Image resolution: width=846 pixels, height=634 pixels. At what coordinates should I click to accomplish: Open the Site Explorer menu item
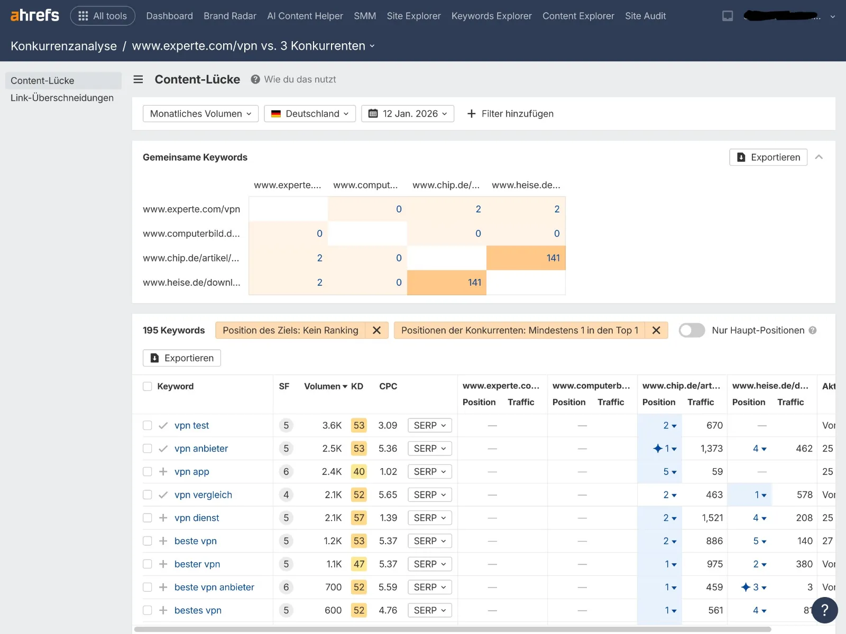tap(413, 16)
